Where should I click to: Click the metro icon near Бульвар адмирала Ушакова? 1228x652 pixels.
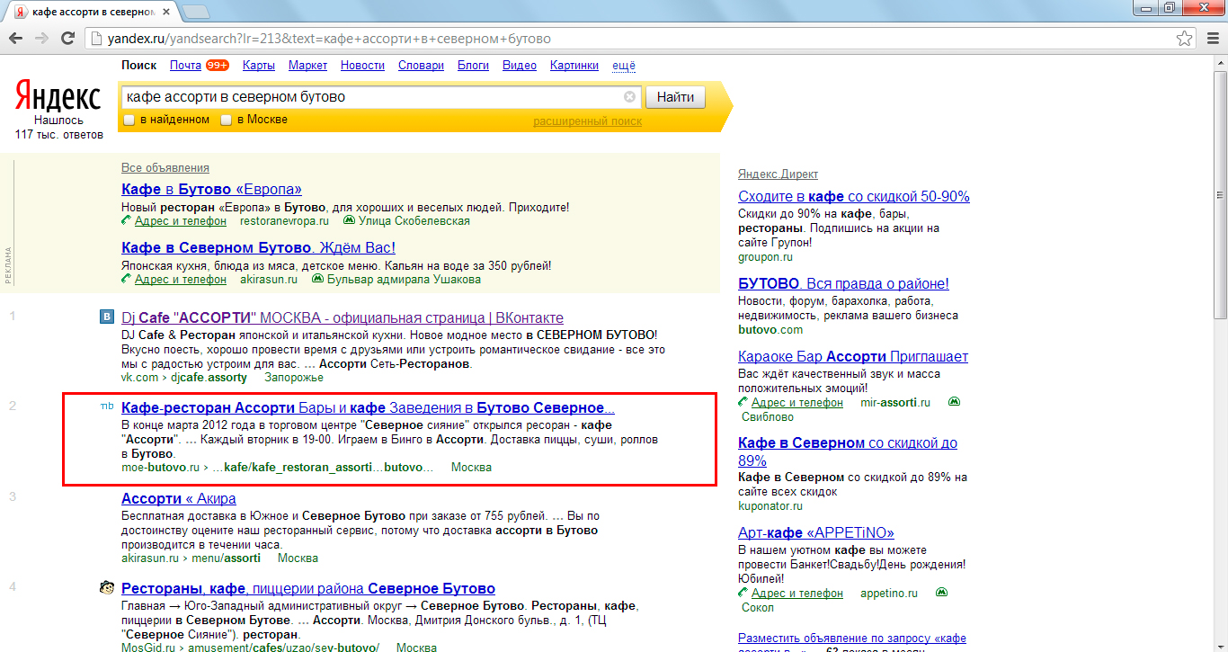pos(317,279)
